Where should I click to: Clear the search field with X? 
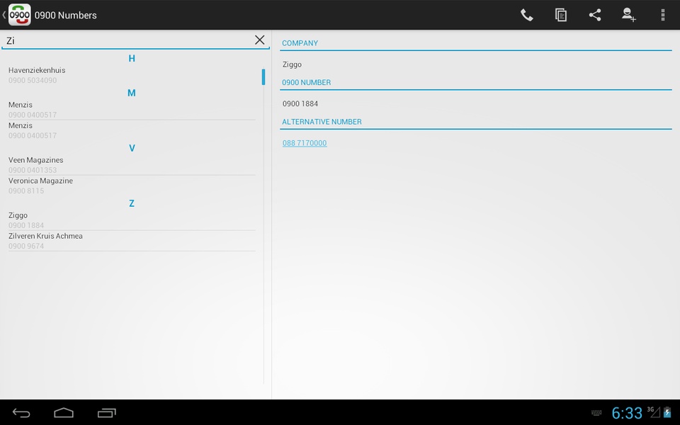[259, 40]
